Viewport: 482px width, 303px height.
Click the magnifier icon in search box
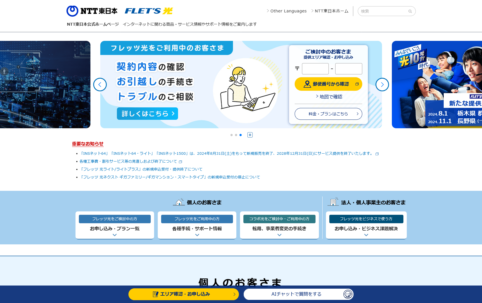point(410,11)
